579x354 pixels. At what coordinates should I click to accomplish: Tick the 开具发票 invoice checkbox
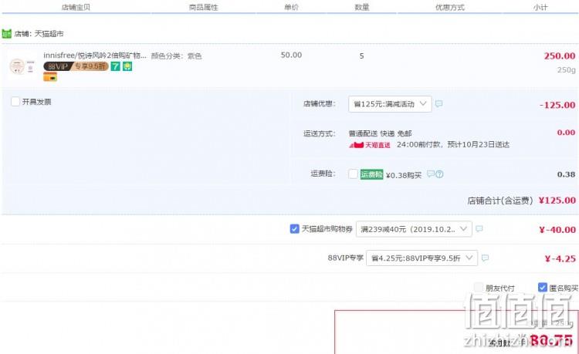[15, 102]
